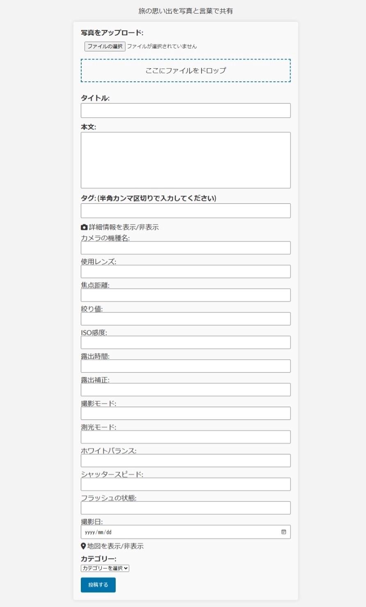Image resolution: width=366 pixels, height=607 pixels.
Task: Toggle 地図を表示/非表示 section
Action: [x=115, y=546]
